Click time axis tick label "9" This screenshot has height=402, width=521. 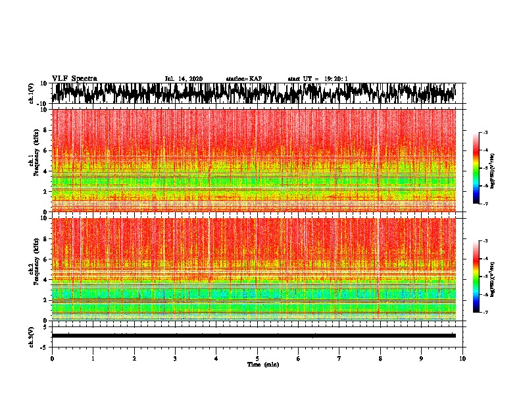(x=421, y=359)
